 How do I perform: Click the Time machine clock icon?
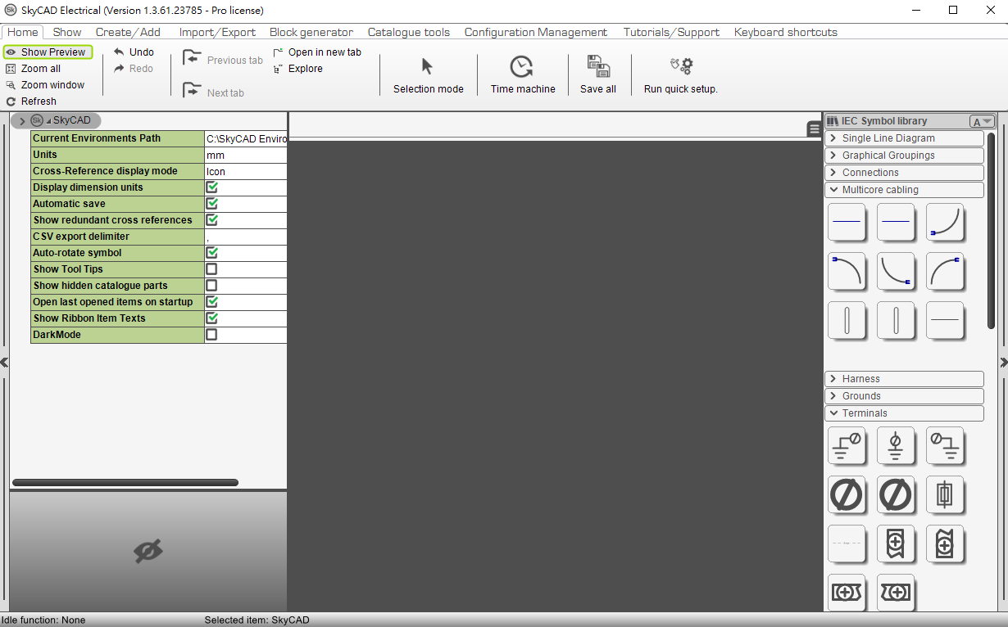pos(521,67)
